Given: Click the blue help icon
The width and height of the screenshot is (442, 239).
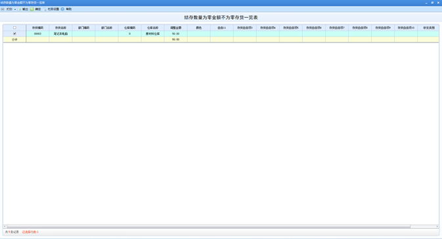Looking at the screenshot, I should click(62, 9).
